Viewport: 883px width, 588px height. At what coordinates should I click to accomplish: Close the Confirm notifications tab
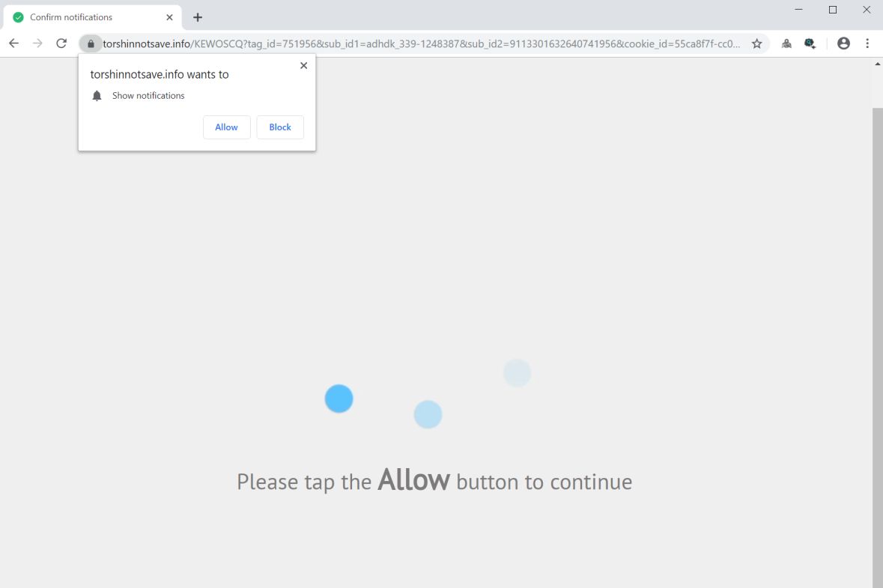tap(169, 17)
